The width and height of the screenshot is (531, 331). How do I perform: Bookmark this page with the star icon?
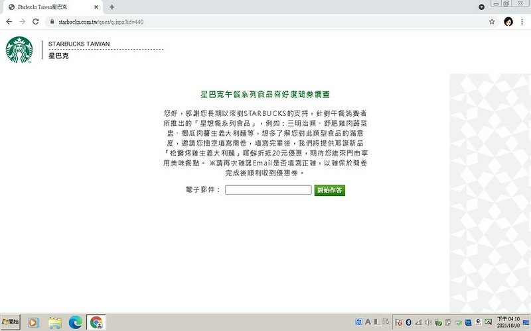click(x=492, y=22)
